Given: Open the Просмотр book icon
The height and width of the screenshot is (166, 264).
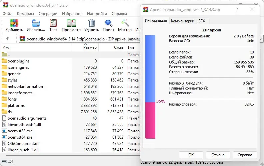Looking at the screenshot, I should click(x=71, y=23).
